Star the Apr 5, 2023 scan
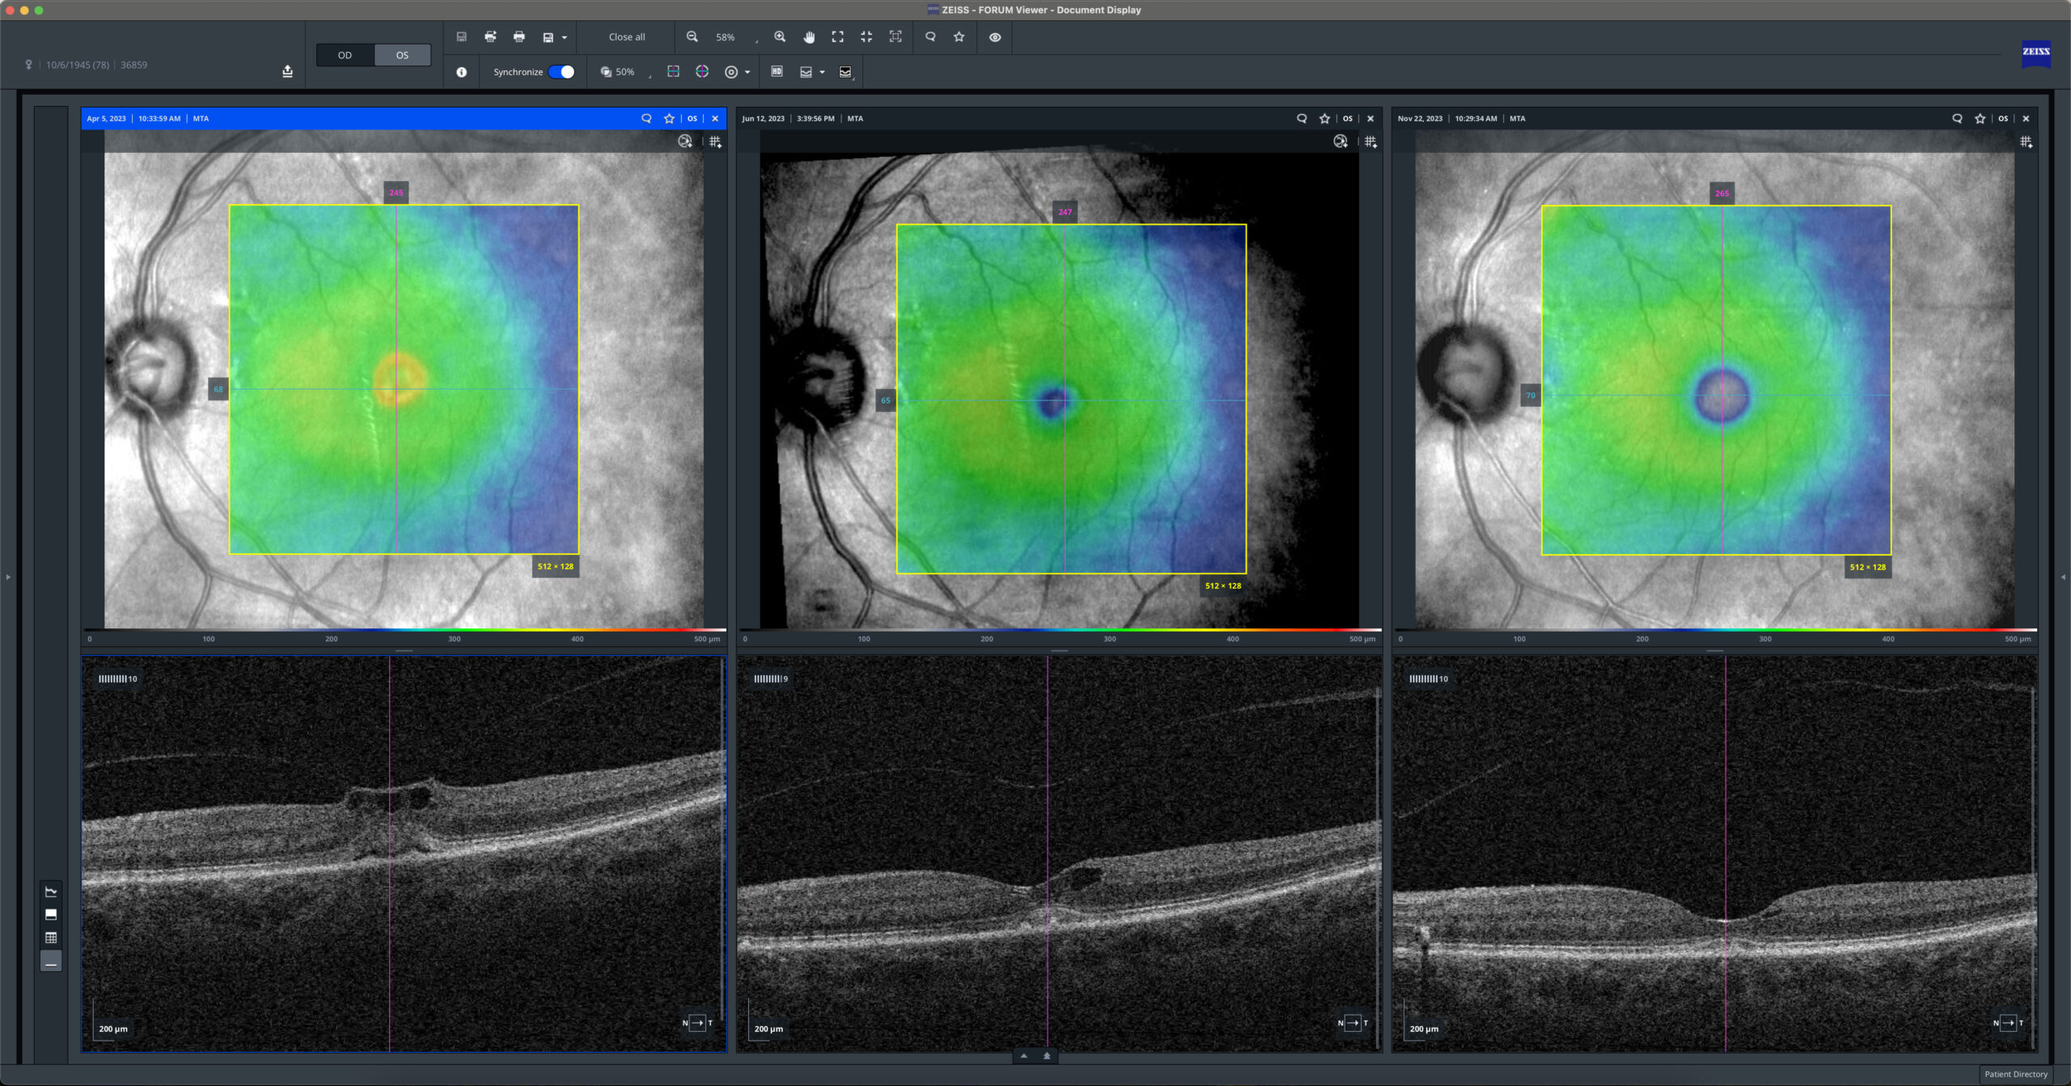This screenshot has height=1086, width=2071. tap(669, 118)
